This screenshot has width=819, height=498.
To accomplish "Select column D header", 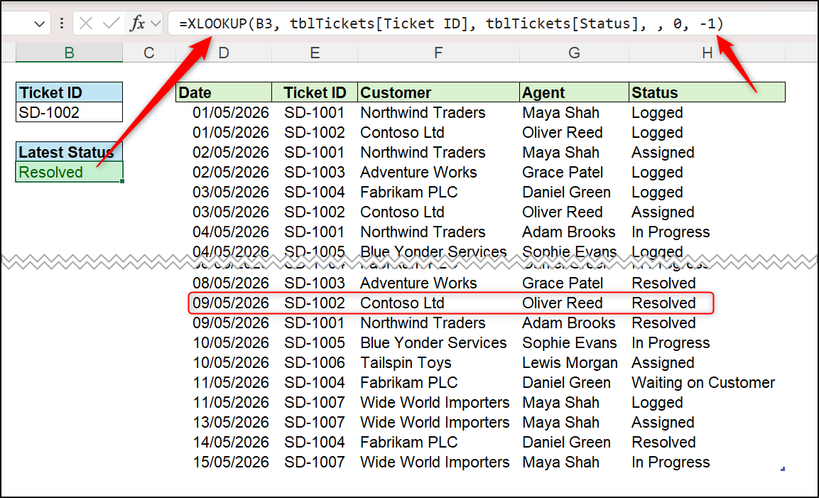I will [x=224, y=53].
